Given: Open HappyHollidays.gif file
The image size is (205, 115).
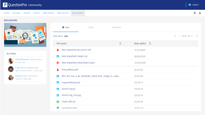Looking at the screenshot, I should 71,83.
